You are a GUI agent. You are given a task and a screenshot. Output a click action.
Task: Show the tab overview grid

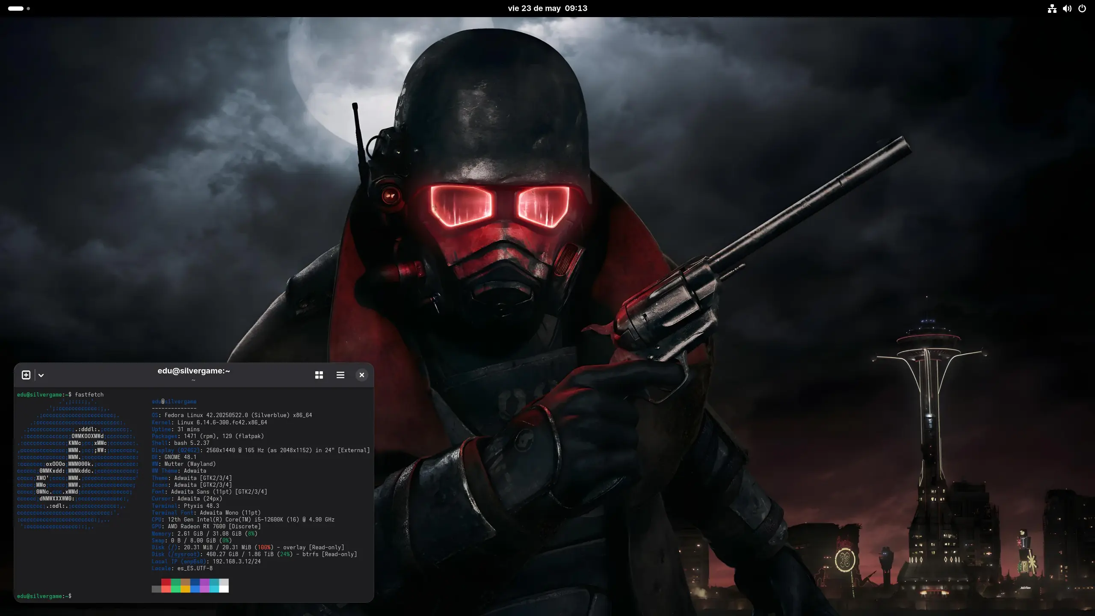(319, 375)
